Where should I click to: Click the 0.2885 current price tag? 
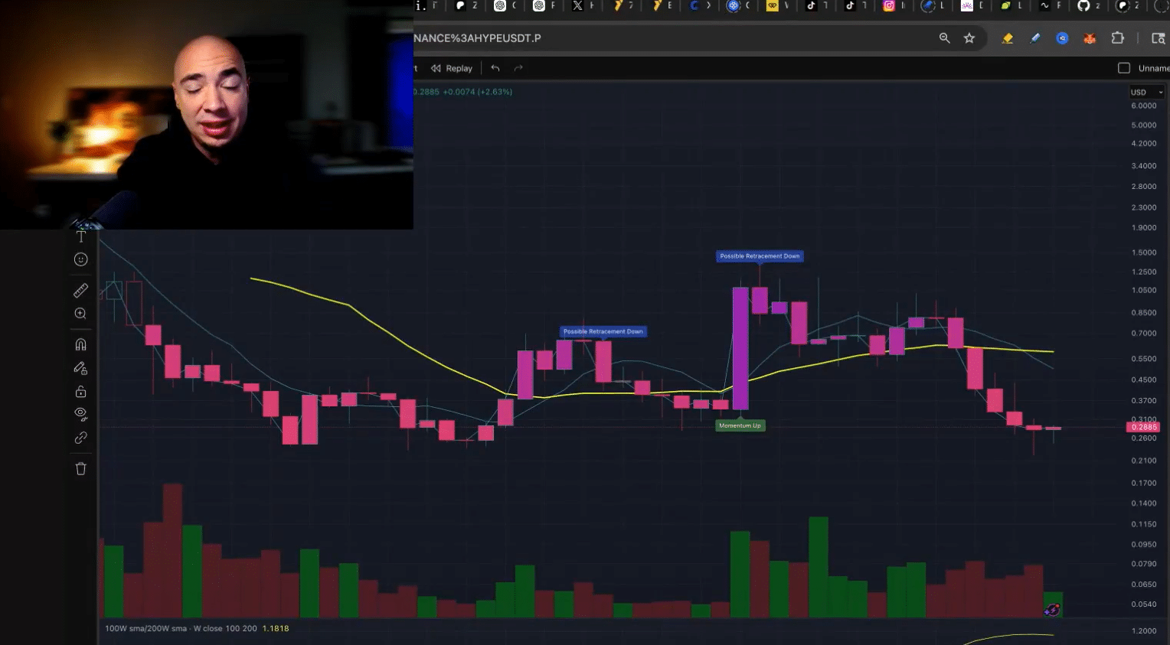(1144, 427)
